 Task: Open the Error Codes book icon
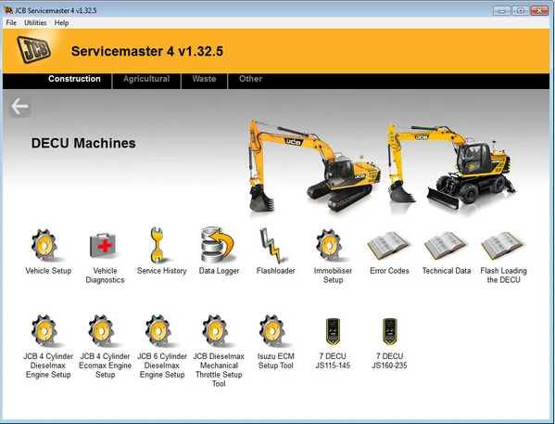click(x=388, y=246)
